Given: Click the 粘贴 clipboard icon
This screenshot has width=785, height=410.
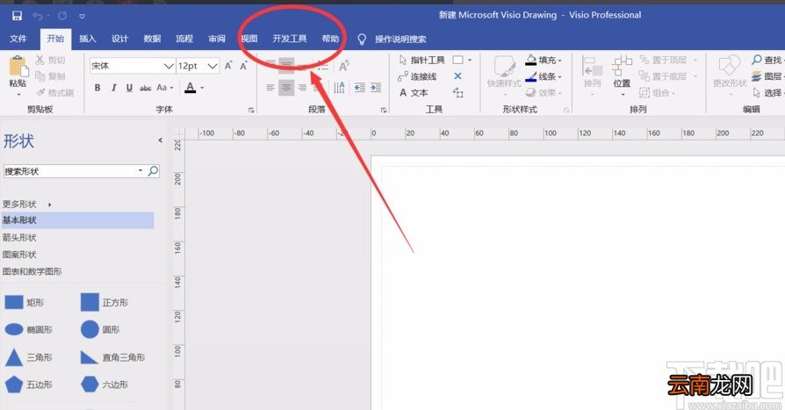Looking at the screenshot, I should (18, 67).
